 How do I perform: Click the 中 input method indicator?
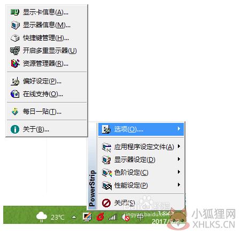140,217
